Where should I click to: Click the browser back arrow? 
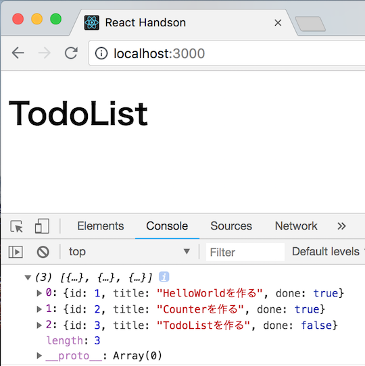pos(18,53)
